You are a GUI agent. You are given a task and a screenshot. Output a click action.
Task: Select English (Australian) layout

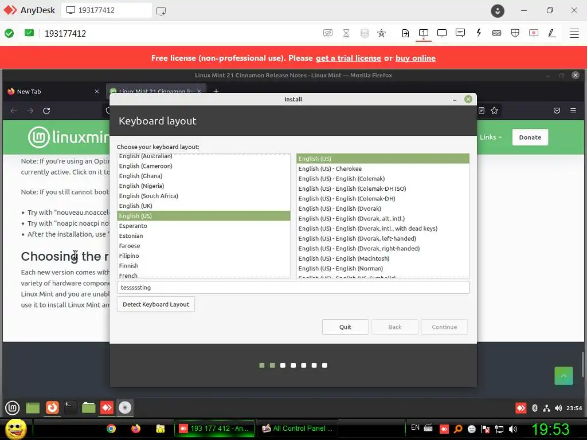204,156
